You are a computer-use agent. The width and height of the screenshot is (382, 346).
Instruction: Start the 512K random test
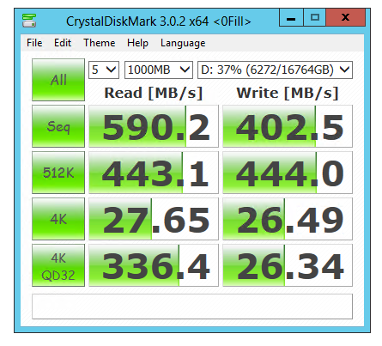[58, 173]
